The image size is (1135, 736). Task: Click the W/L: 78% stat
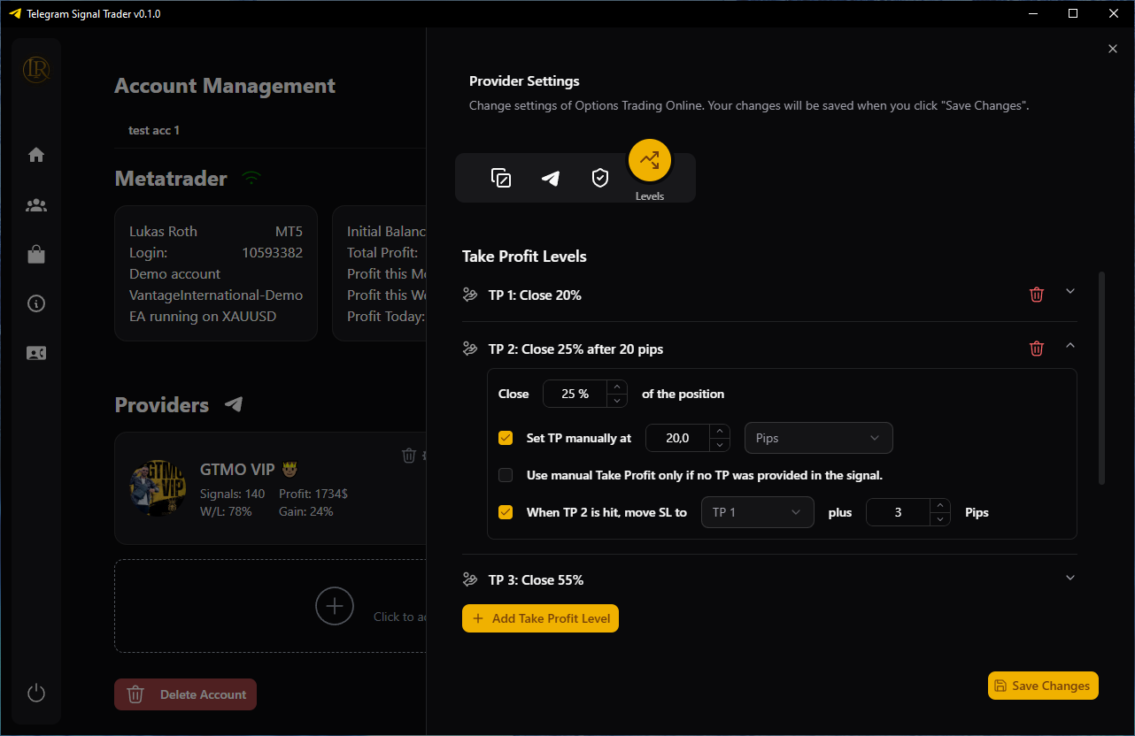(227, 511)
